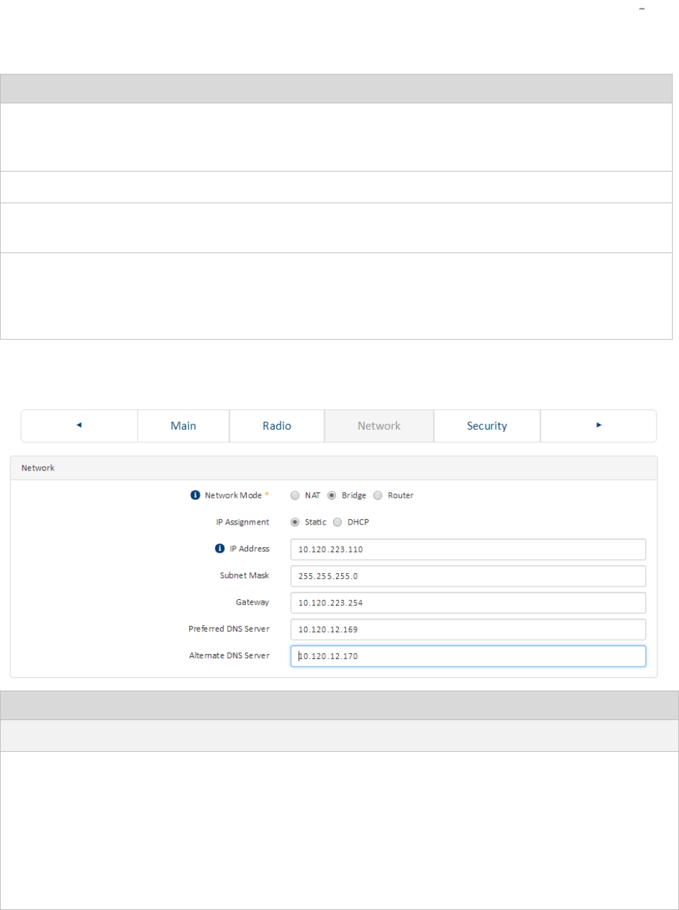
Task: Select NAT network mode
Action: pyautogui.click(x=295, y=496)
